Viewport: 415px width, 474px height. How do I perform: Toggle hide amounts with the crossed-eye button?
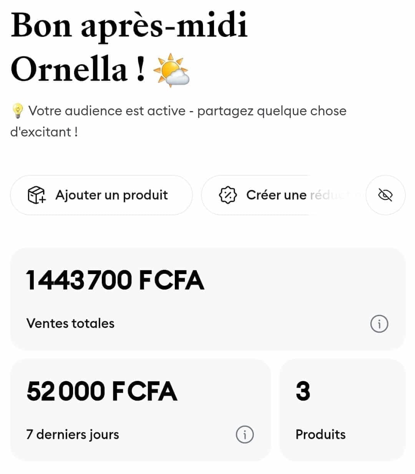pyautogui.click(x=385, y=195)
